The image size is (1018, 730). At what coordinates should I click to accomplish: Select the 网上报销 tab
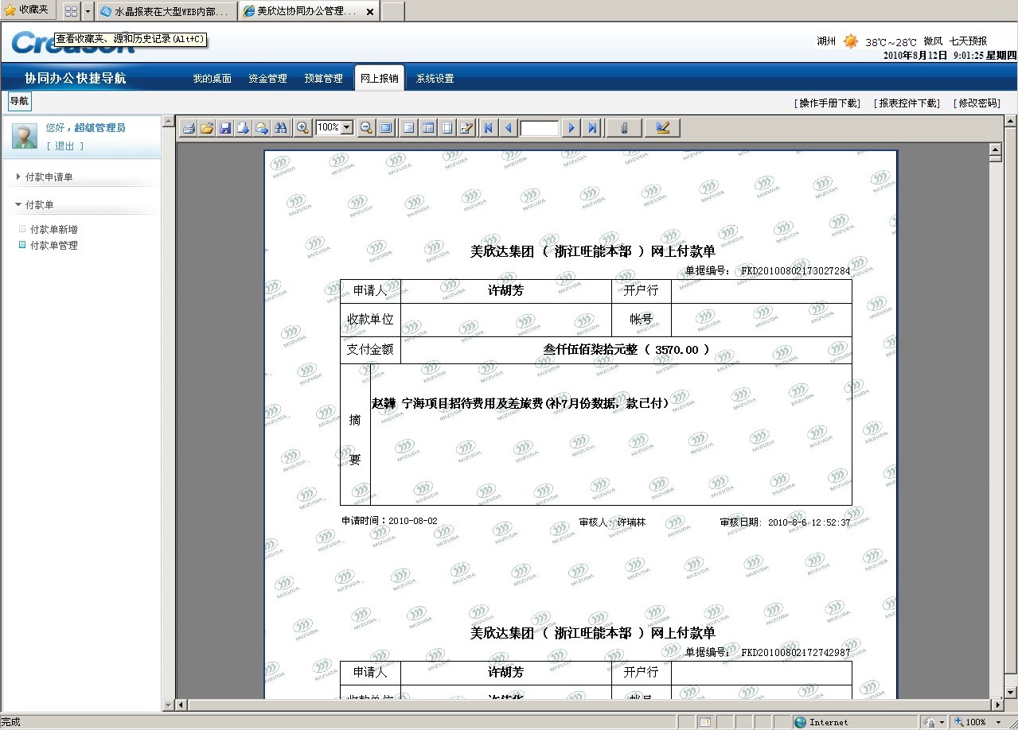(x=379, y=78)
